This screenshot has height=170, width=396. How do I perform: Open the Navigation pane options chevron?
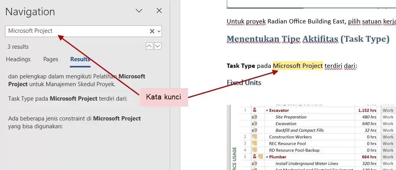[139, 11]
